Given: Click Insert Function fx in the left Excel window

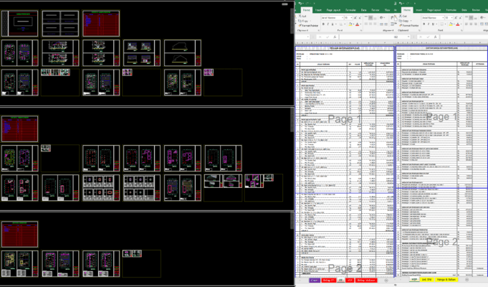Looking at the screenshot, I should click(335, 37).
